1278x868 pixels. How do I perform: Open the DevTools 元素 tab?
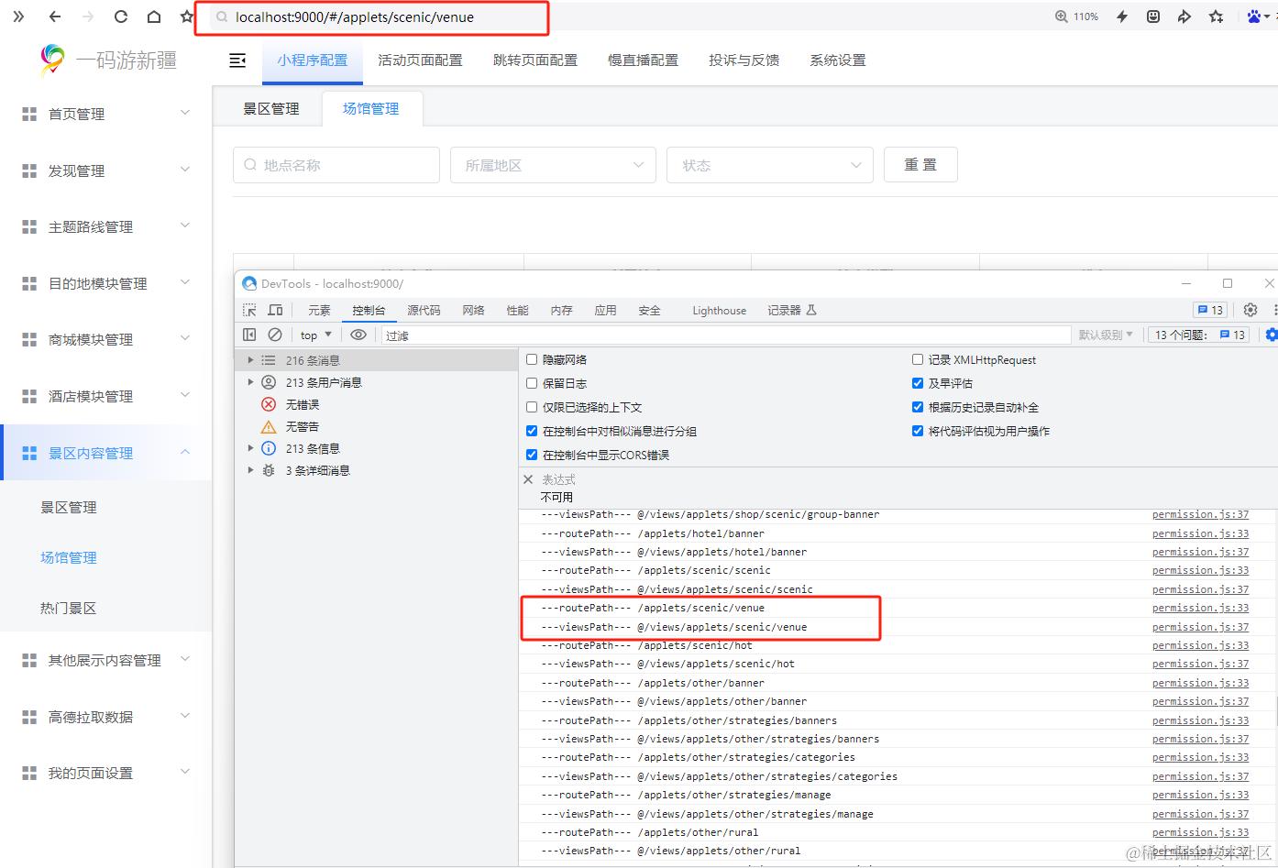319,311
